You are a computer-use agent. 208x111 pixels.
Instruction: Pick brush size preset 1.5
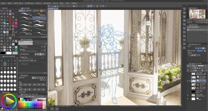[x=8, y=60]
